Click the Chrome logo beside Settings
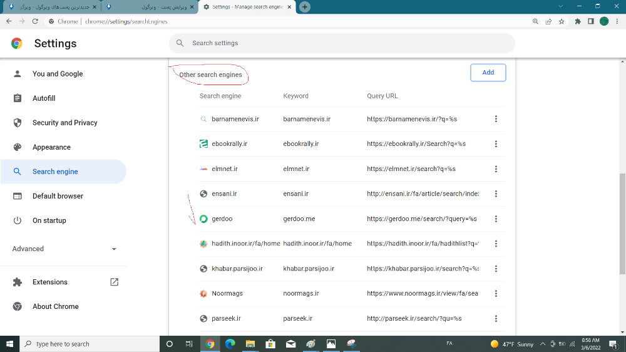The height and width of the screenshot is (352, 626). (17, 43)
